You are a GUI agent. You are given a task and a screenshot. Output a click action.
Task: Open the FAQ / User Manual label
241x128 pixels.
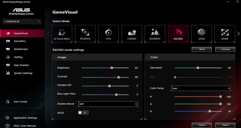click(x=25, y=126)
